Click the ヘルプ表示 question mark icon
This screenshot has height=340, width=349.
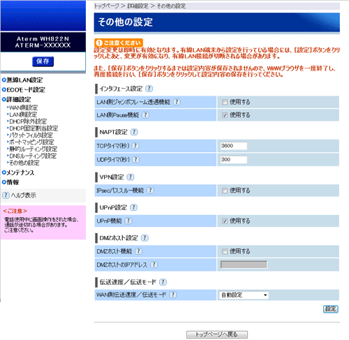[x=6, y=195]
